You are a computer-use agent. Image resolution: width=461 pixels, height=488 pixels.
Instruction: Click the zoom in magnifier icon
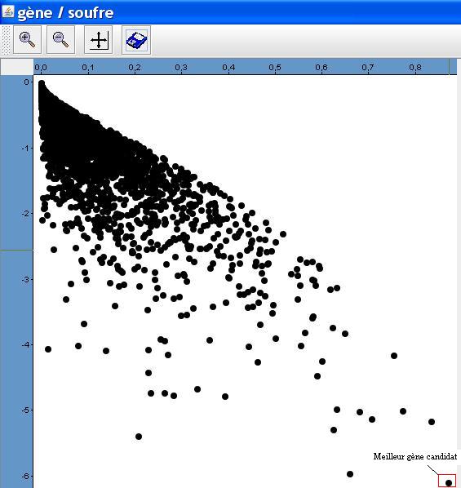coord(27,40)
